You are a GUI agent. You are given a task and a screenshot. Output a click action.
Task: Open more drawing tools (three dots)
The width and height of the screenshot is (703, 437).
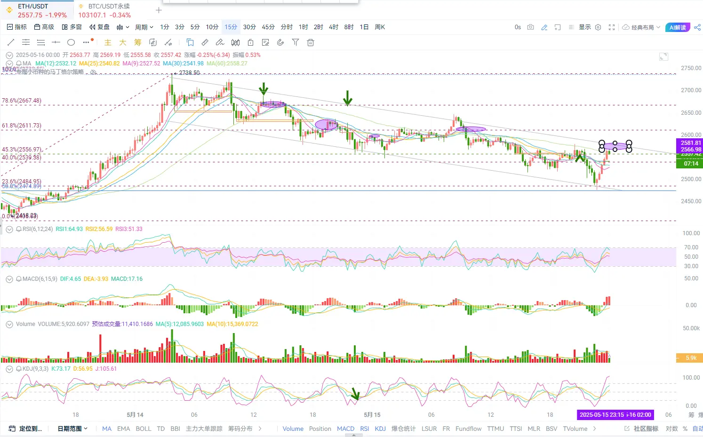click(x=86, y=42)
